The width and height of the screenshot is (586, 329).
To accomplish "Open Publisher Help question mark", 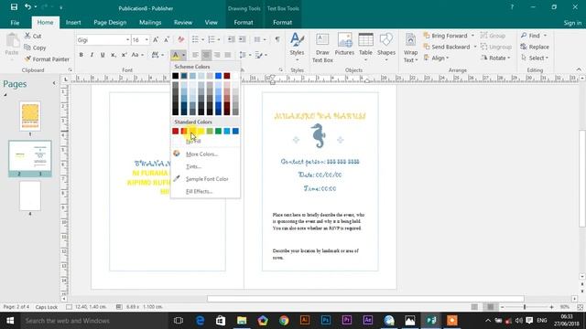I will coord(512,7).
